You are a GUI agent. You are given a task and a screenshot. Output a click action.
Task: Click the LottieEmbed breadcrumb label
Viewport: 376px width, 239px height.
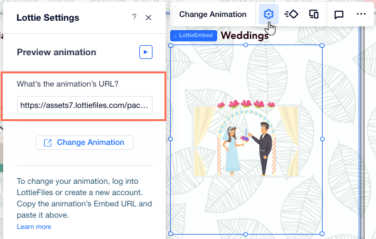point(193,36)
